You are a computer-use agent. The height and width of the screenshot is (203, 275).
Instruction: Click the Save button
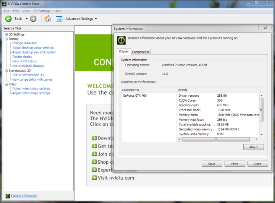(212, 164)
